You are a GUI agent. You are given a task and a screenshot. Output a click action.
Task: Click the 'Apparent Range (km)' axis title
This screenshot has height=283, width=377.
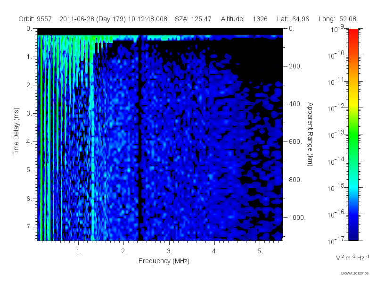[310, 134]
